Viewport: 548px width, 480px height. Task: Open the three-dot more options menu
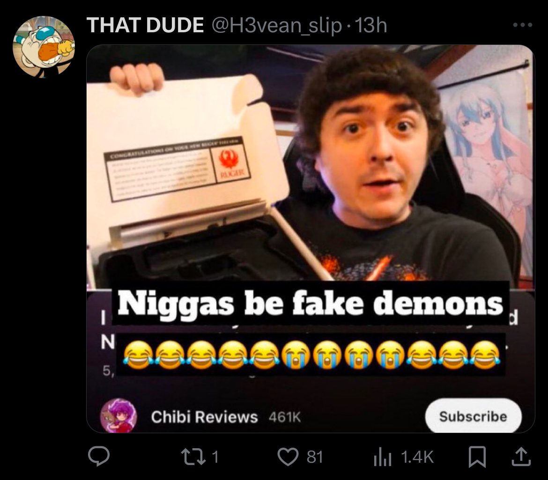tap(523, 25)
